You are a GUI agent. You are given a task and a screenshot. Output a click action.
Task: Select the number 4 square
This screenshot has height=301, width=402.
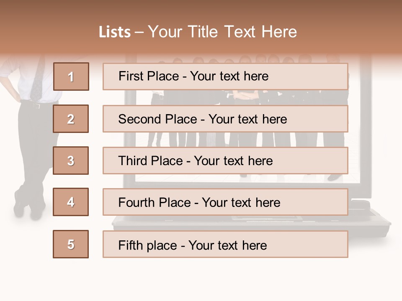point(71,202)
